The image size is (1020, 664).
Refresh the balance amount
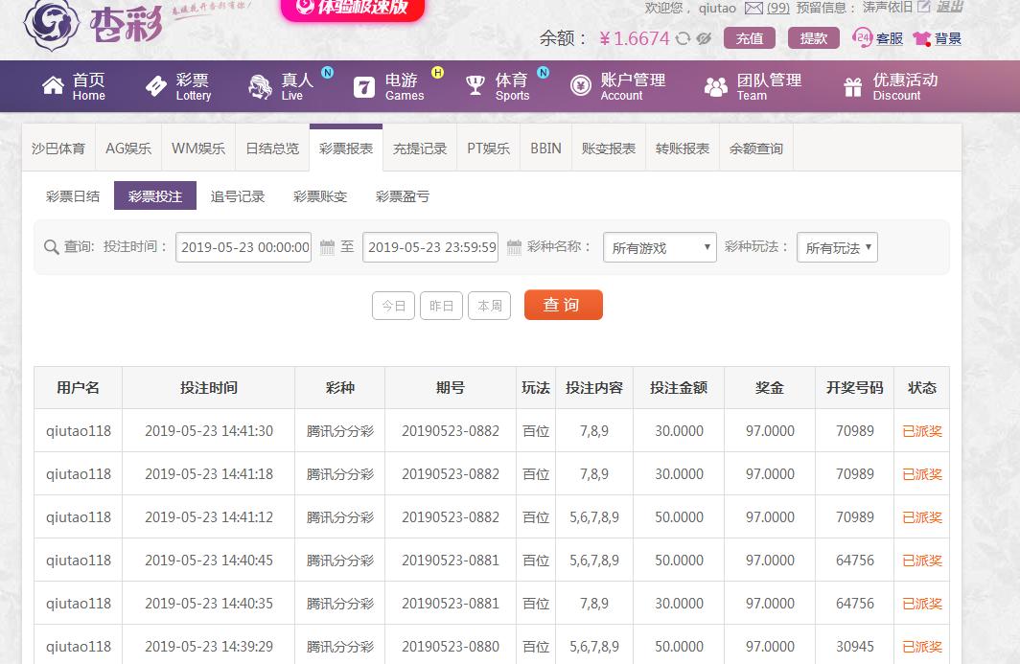[x=683, y=39]
